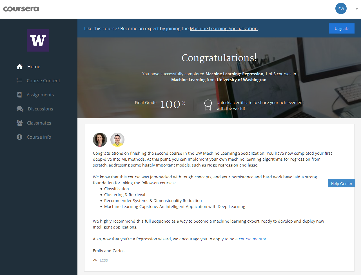Screen dimensions: 361x275
Task: Follow the Machine Learning Specialization link
Action: pyautogui.click(x=224, y=28)
